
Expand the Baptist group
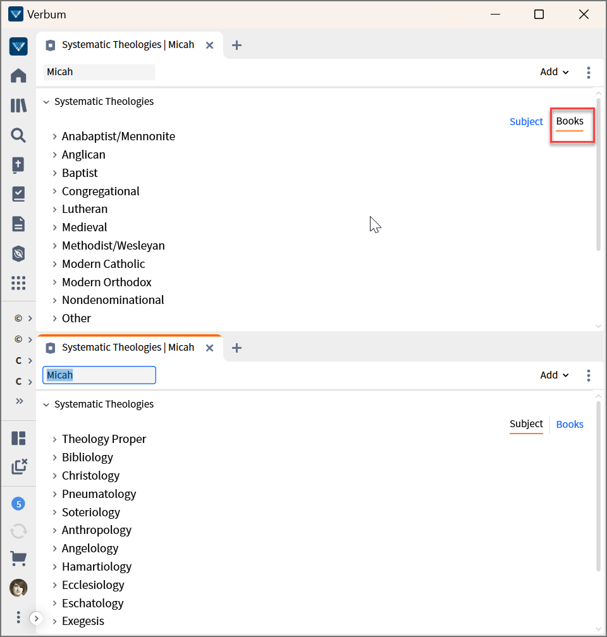[x=54, y=173]
